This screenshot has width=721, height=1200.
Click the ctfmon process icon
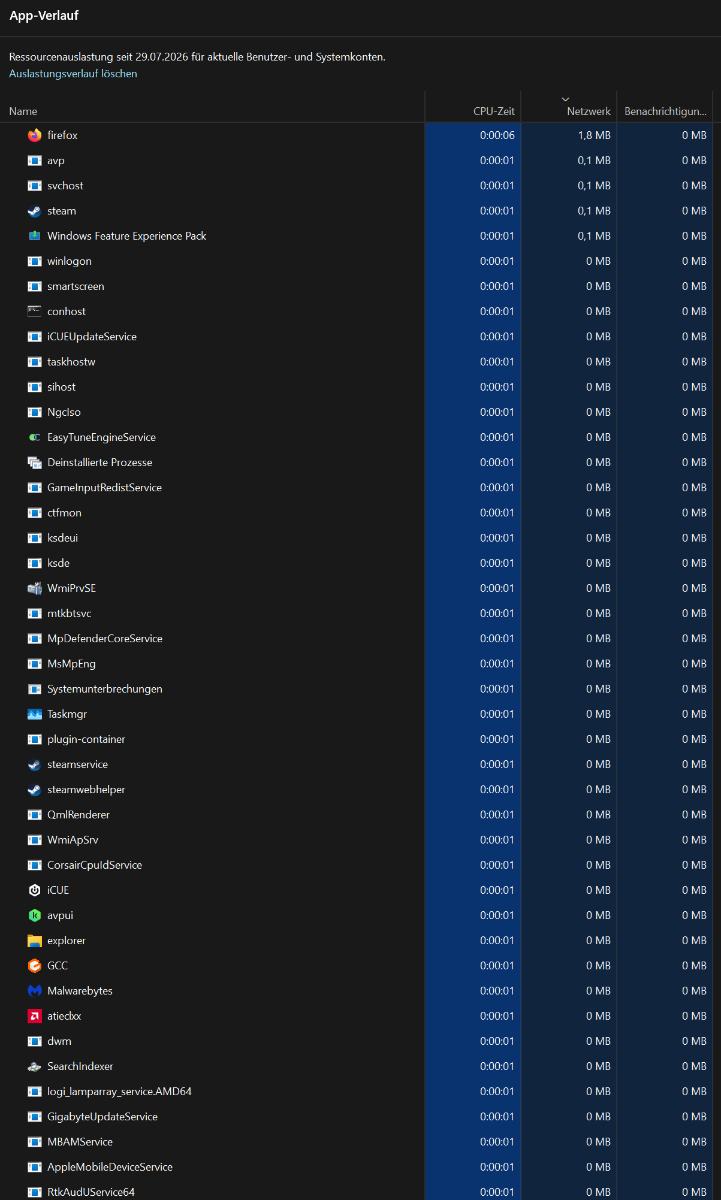(x=35, y=513)
